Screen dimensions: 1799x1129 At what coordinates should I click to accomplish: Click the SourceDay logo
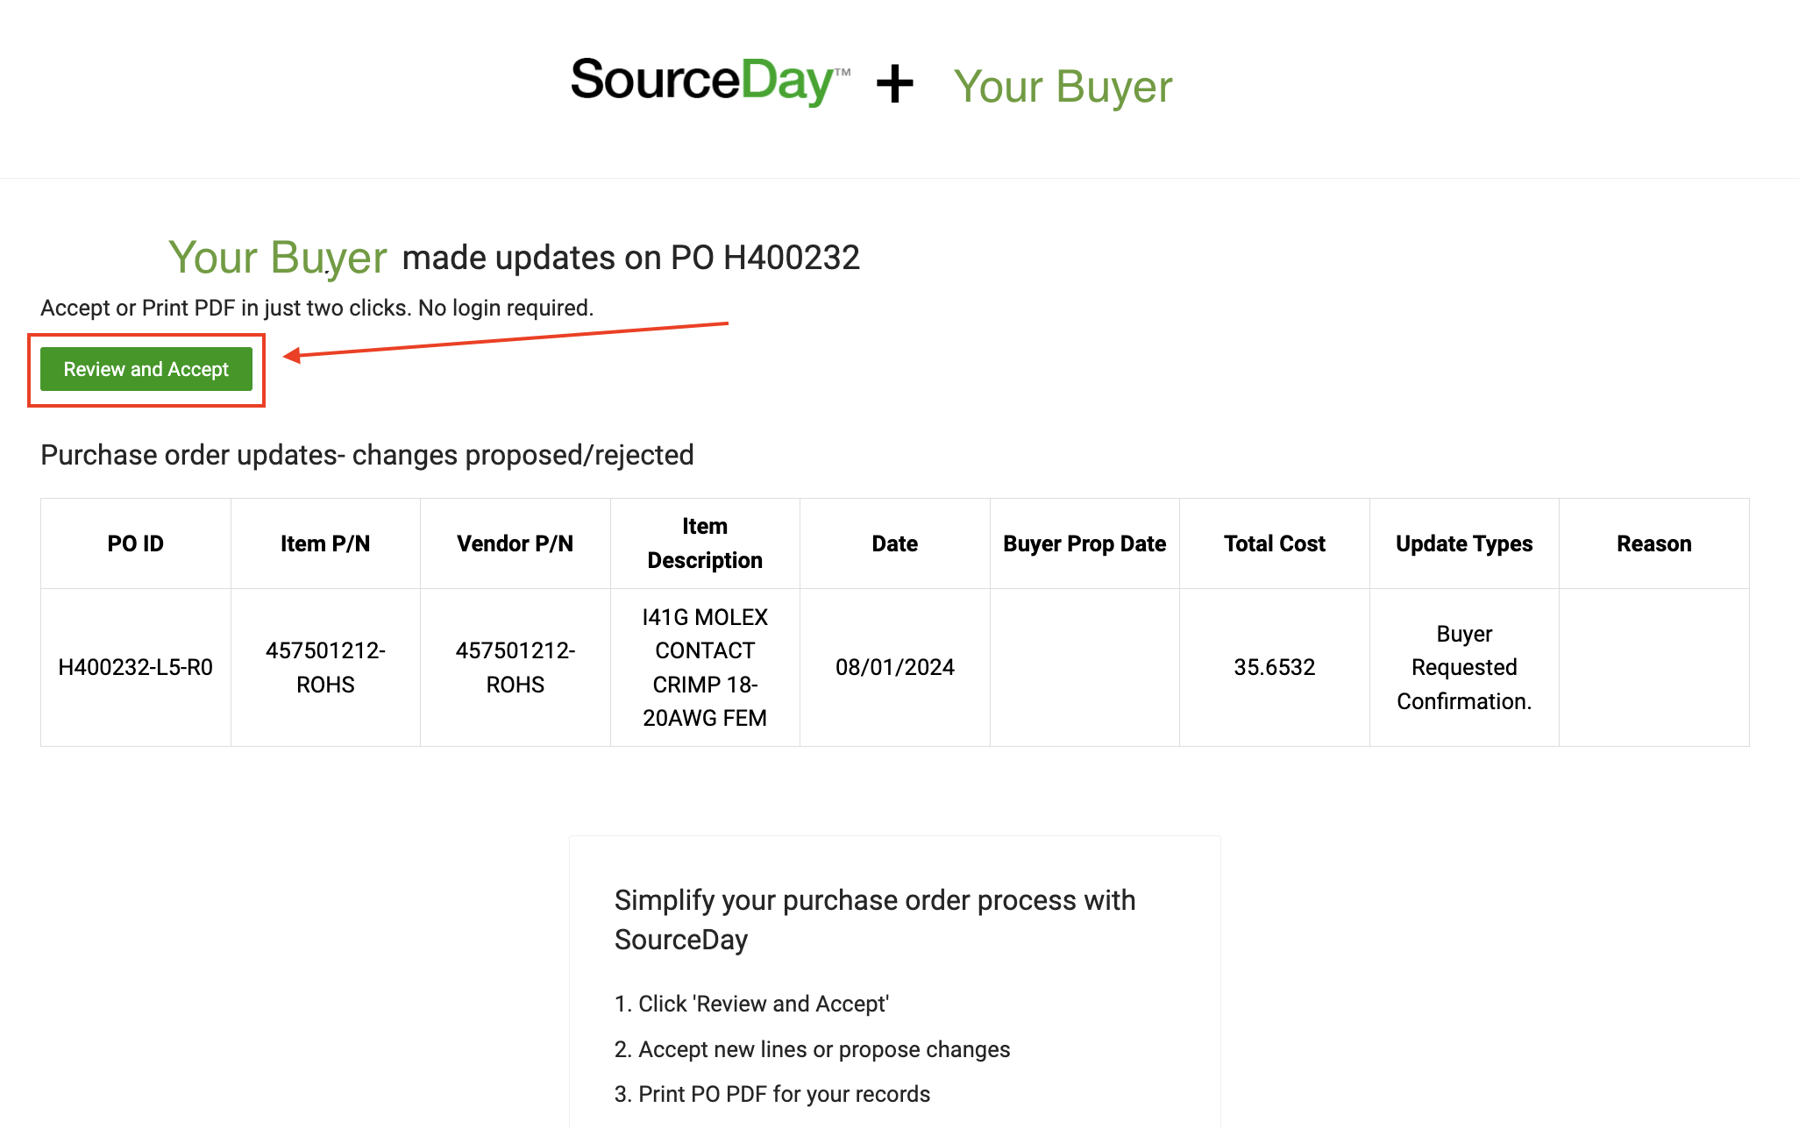[710, 81]
